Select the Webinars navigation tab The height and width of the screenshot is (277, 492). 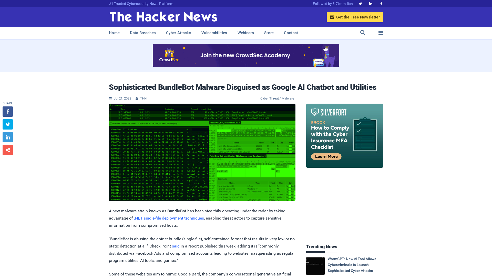(246, 33)
